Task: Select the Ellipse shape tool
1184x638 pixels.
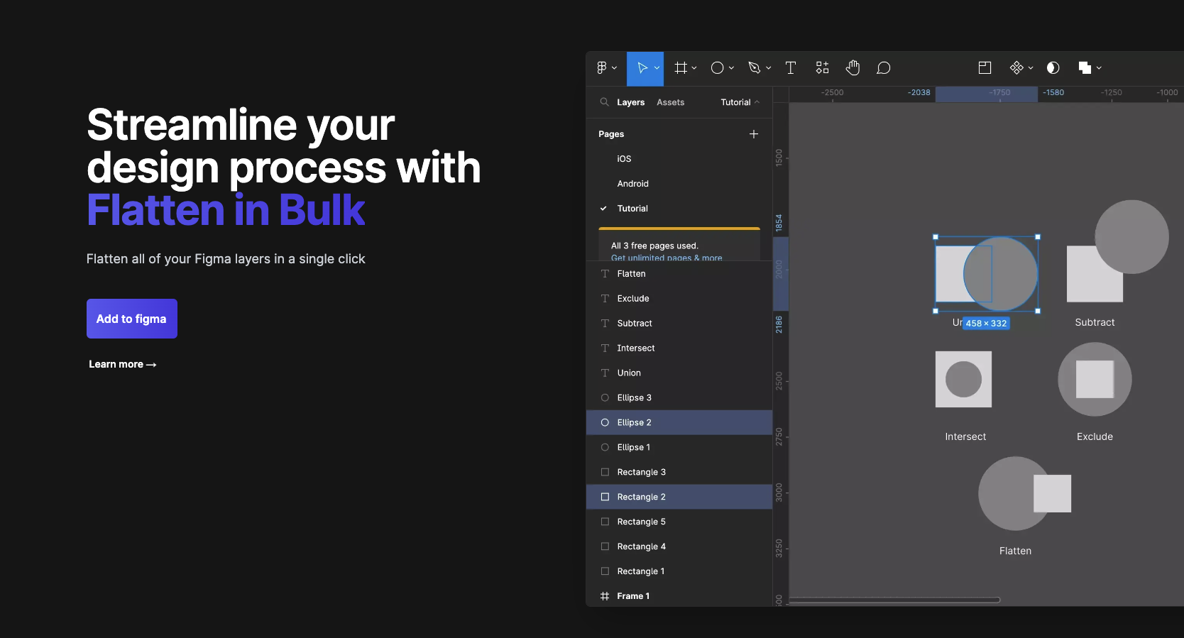Action: click(718, 68)
